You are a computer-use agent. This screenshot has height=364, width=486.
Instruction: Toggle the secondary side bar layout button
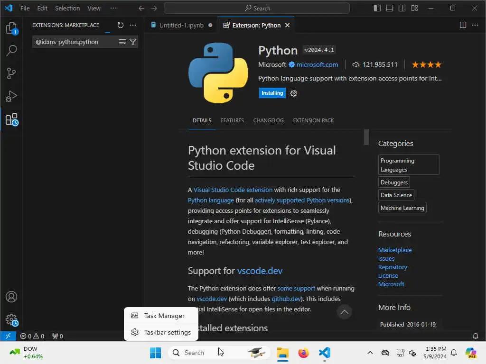[x=402, y=8]
